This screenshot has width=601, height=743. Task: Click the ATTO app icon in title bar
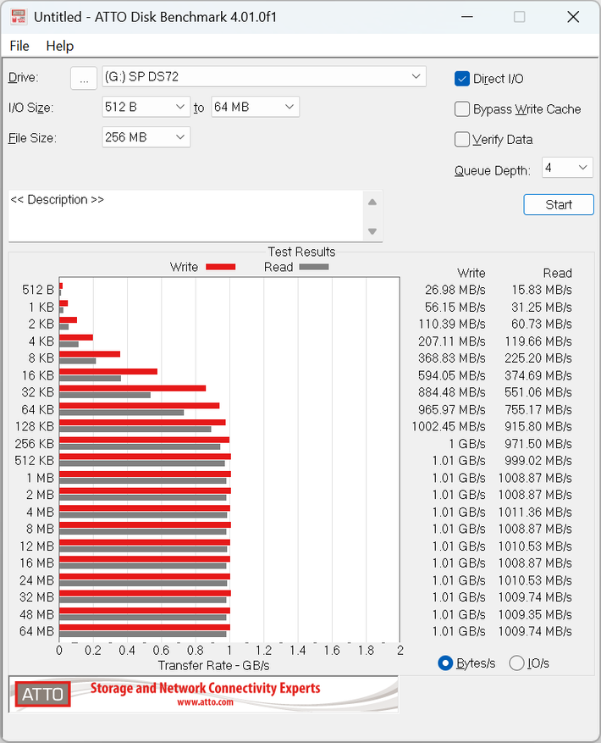pos(18,17)
